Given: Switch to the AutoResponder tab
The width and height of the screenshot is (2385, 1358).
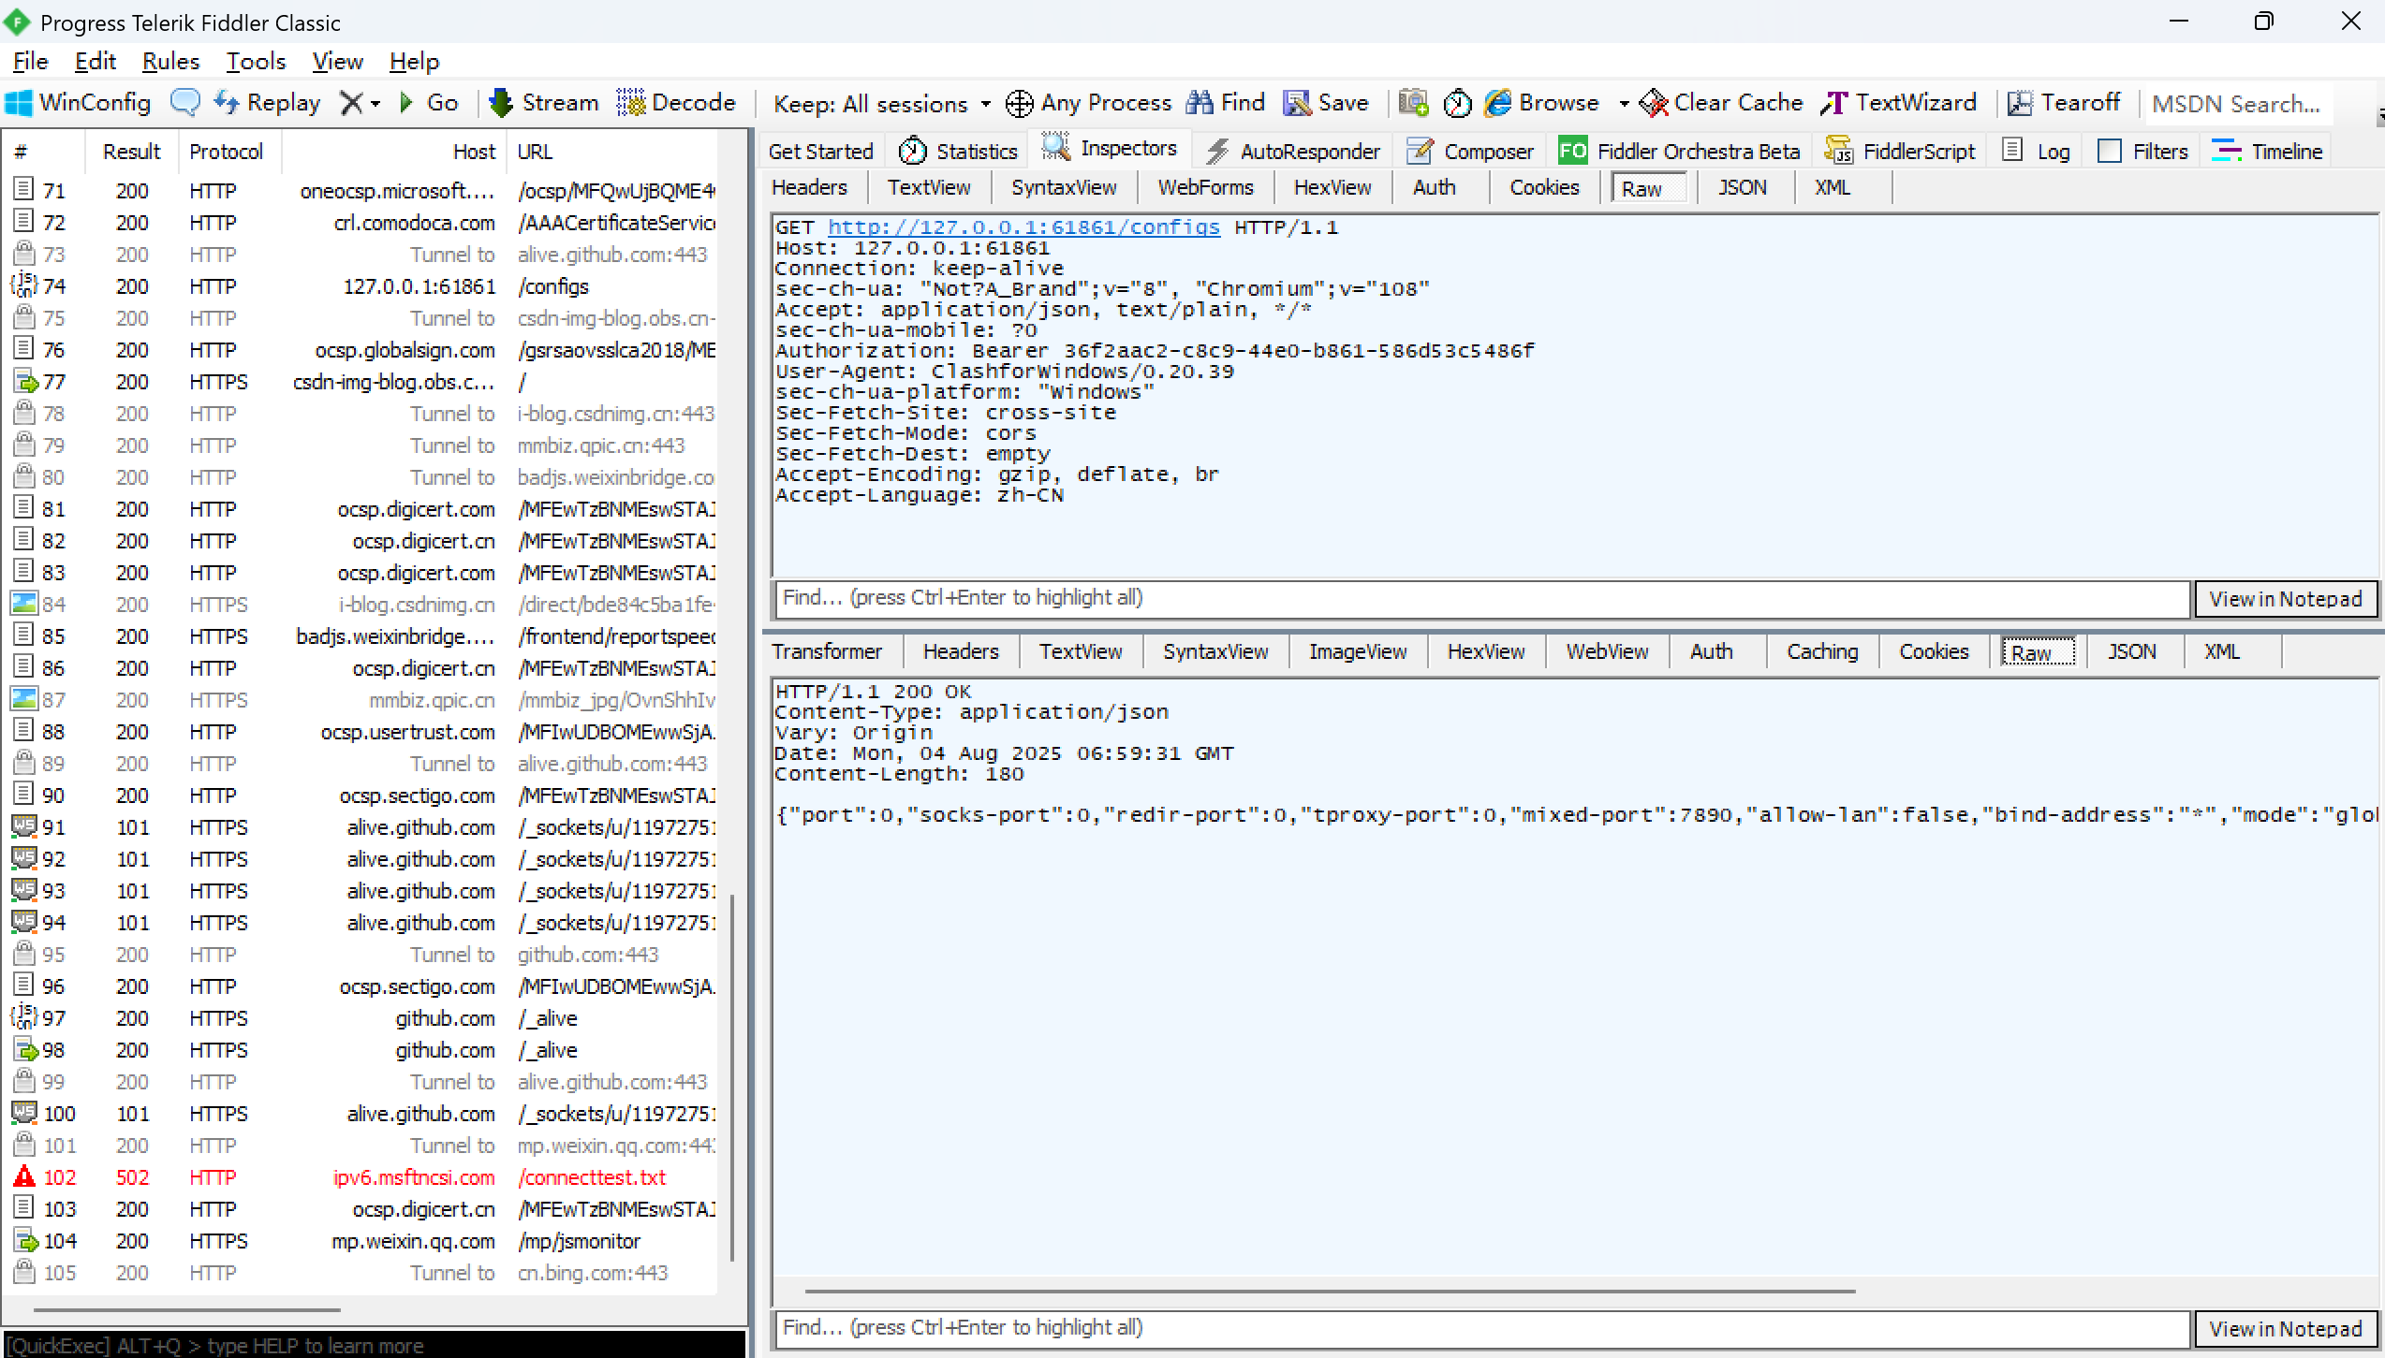Looking at the screenshot, I should [1294, 152].
